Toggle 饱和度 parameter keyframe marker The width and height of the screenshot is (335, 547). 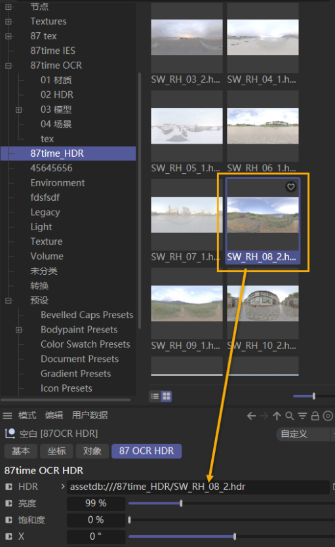[9, 520]
